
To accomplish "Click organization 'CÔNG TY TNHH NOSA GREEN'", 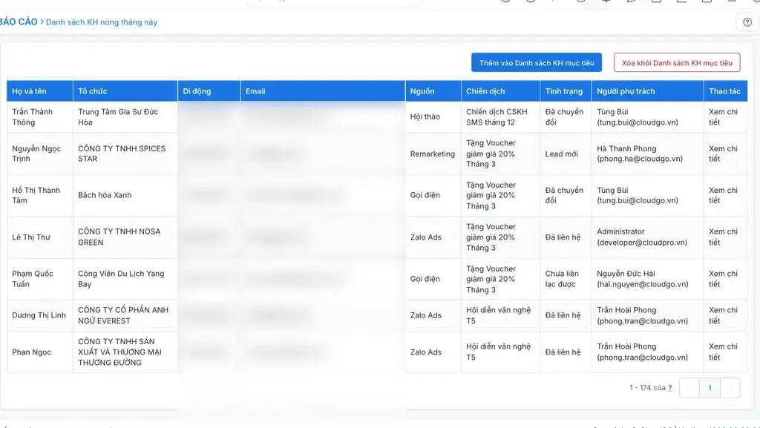I will point(119,237).
